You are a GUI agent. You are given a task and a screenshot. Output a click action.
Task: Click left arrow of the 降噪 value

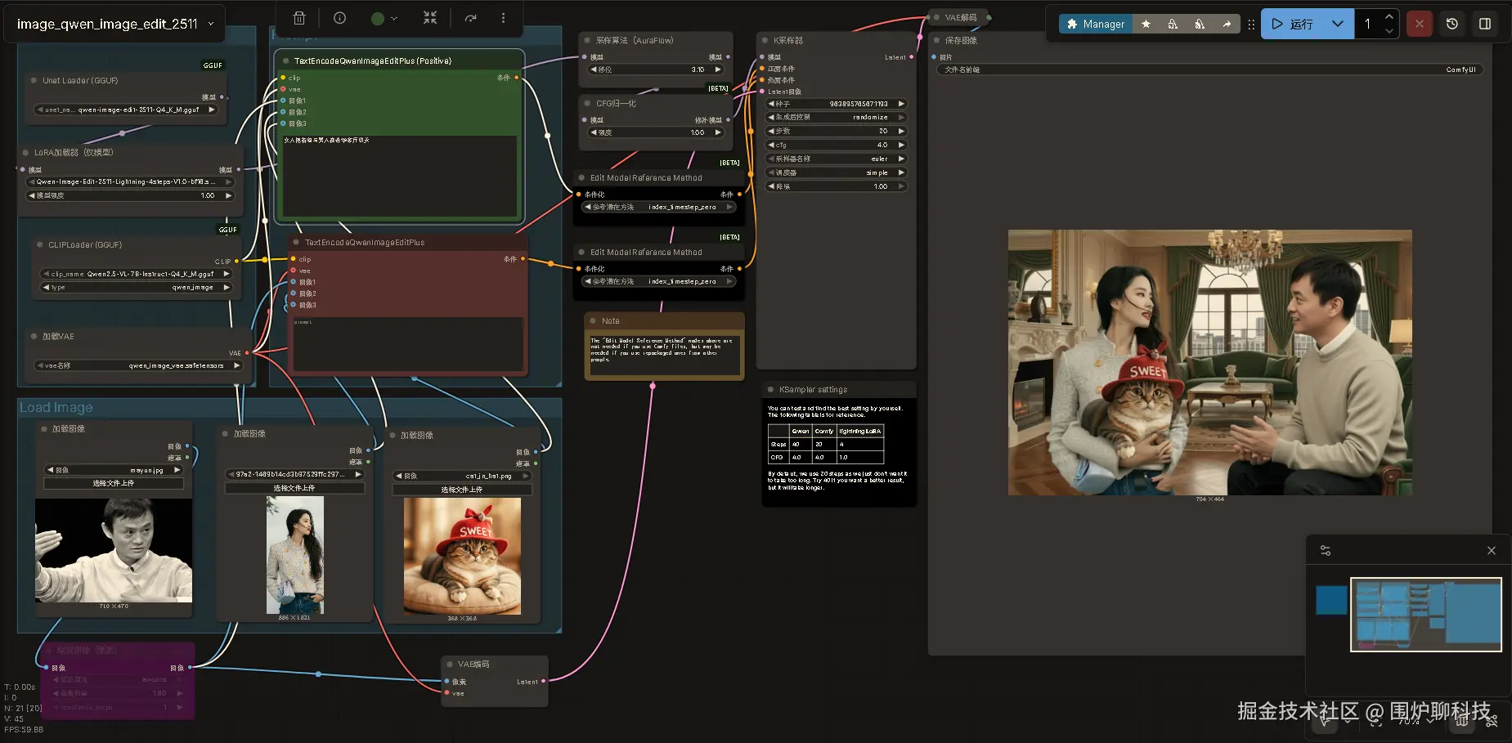(x=770, y=186)
